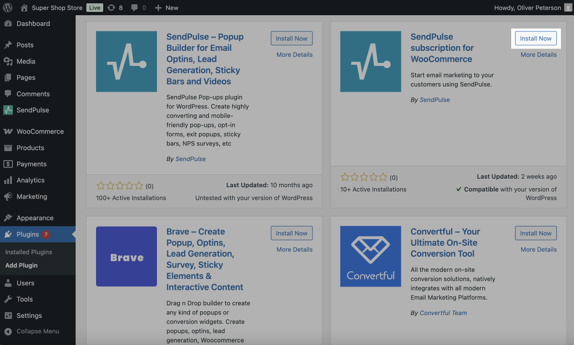574x345 pixels.
Task: Click star rating of SendPulse WooCommerce subscription
Action: point(364,177)
